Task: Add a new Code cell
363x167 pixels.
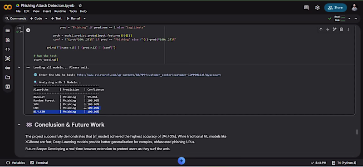Action: pyautogui.click(x=36, y=19)
